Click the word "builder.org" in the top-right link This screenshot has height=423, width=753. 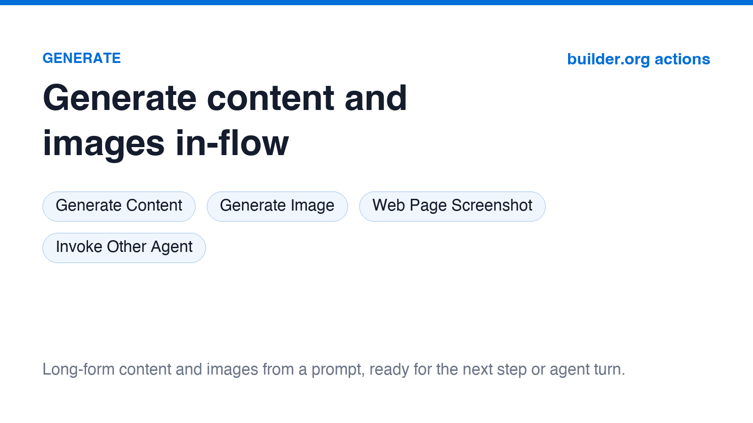[x=609, y=59]
